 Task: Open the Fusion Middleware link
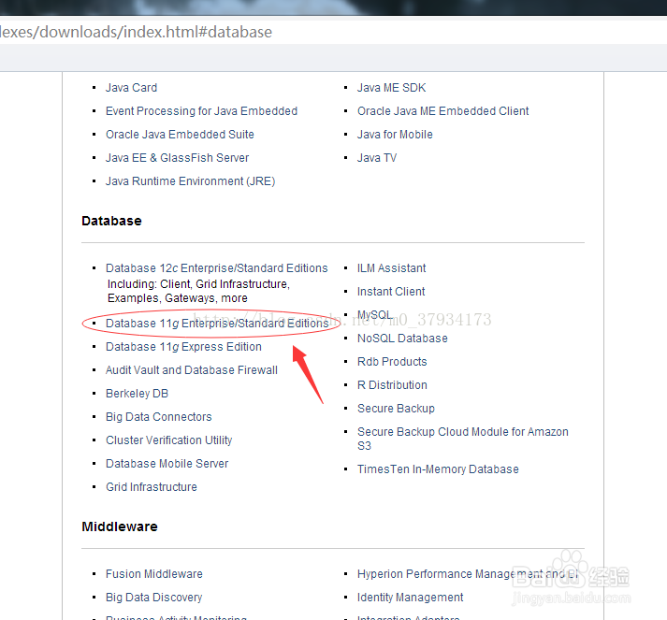pos(154,574)
